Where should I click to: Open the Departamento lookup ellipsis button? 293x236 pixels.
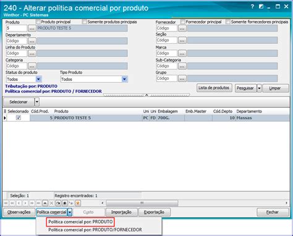(32, 41)
